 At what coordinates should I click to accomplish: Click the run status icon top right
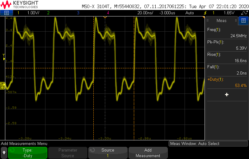(244, 13)
